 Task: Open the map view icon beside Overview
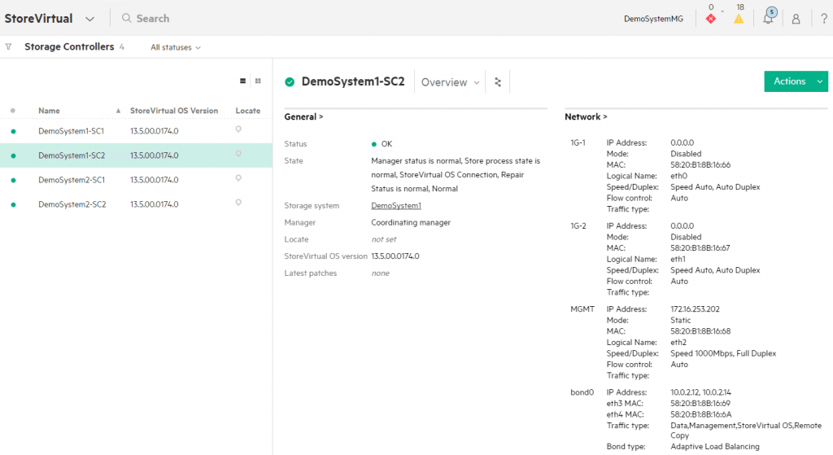[498, 82]
